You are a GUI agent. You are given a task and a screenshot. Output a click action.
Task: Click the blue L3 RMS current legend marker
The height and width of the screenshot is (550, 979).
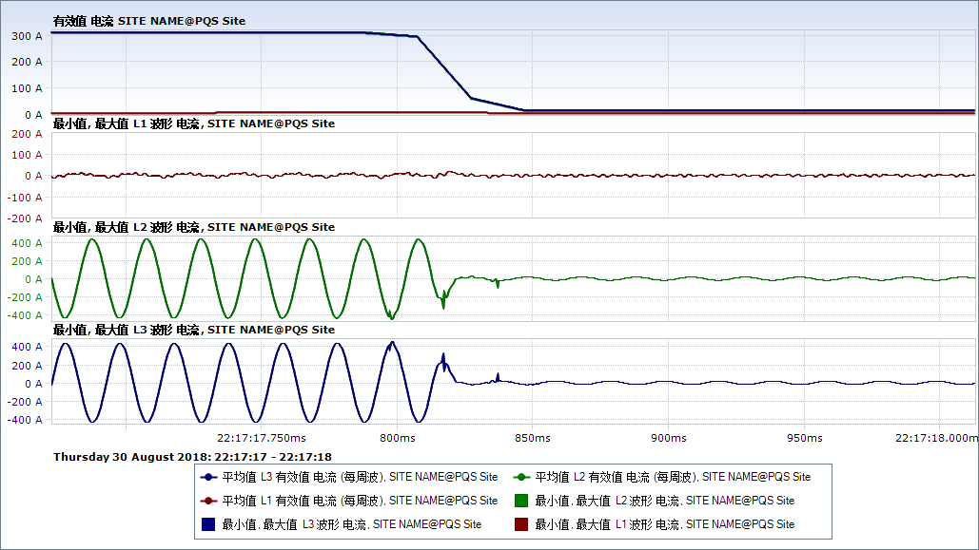click(x=208, y=477)
